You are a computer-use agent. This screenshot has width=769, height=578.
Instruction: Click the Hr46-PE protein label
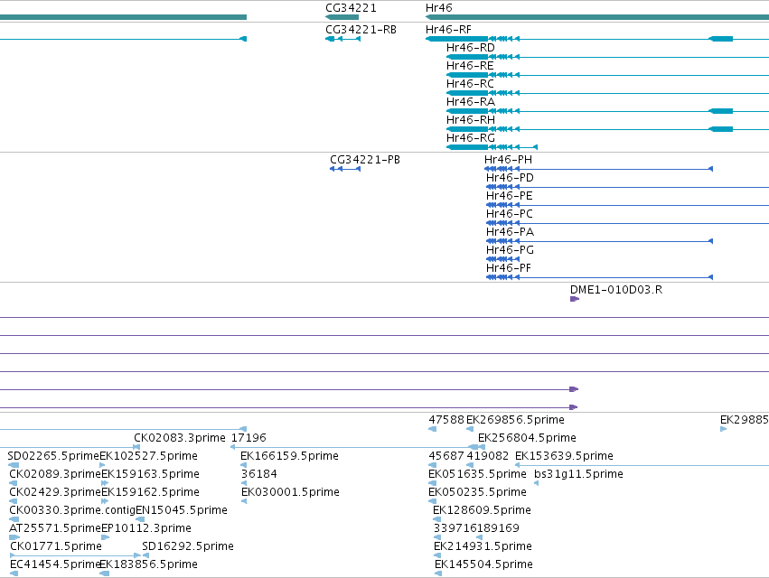(509, 196)
